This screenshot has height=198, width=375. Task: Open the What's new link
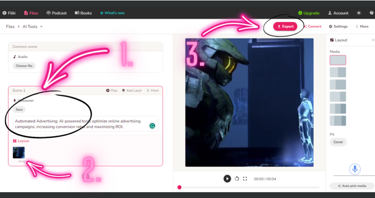112,13
